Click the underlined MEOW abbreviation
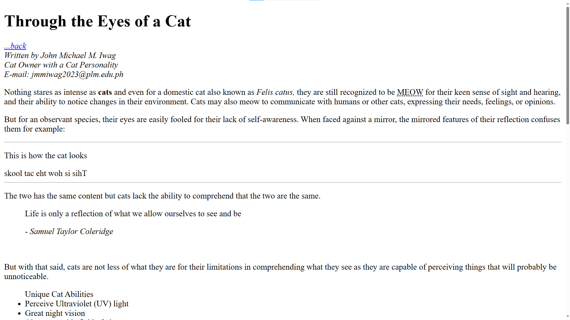Viewport: 570px width, 320px height. coord(410,92)
